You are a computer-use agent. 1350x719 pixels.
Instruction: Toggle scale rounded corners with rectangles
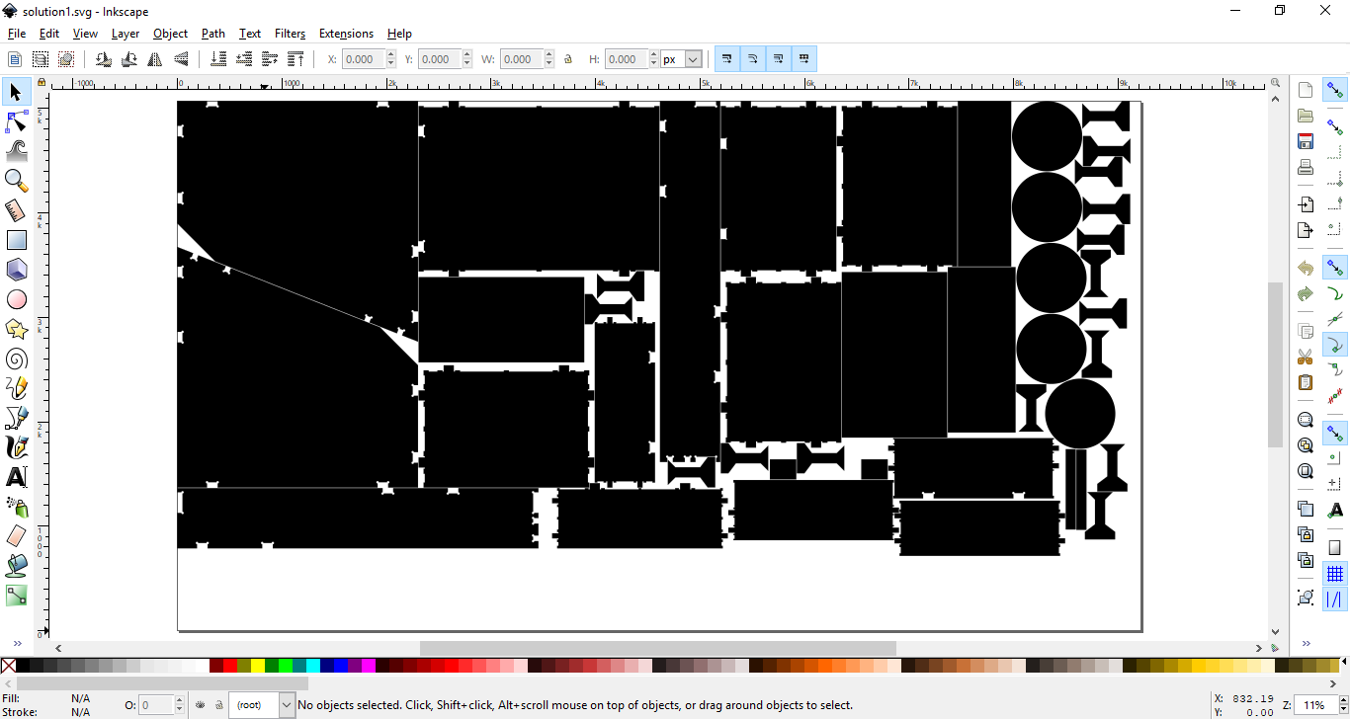[753, 59]
